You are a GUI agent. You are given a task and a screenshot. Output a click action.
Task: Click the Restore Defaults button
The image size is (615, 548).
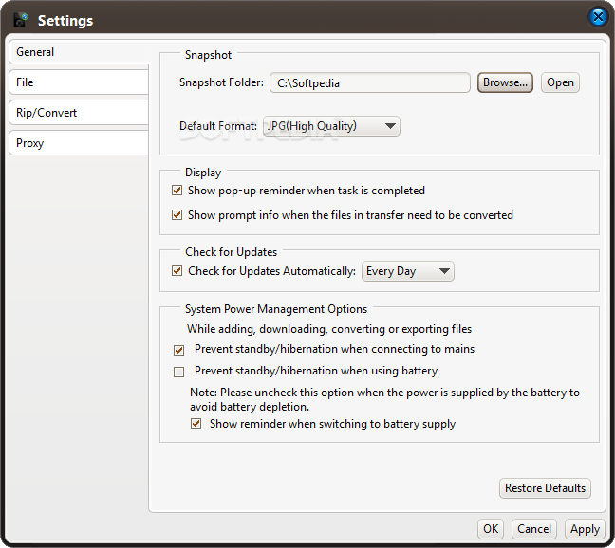tap(545, 488)
